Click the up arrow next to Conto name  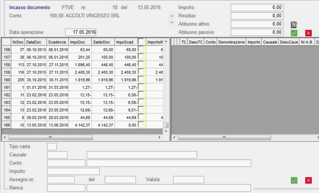coord(172,16)
